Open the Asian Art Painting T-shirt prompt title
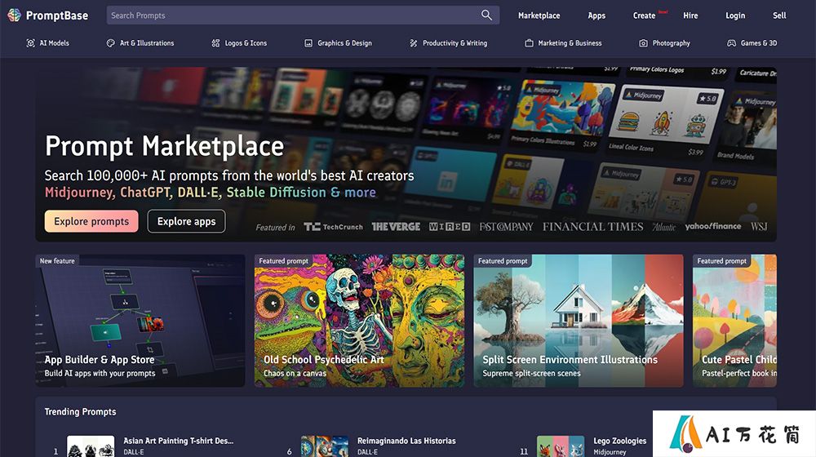 tap(179, 441)
